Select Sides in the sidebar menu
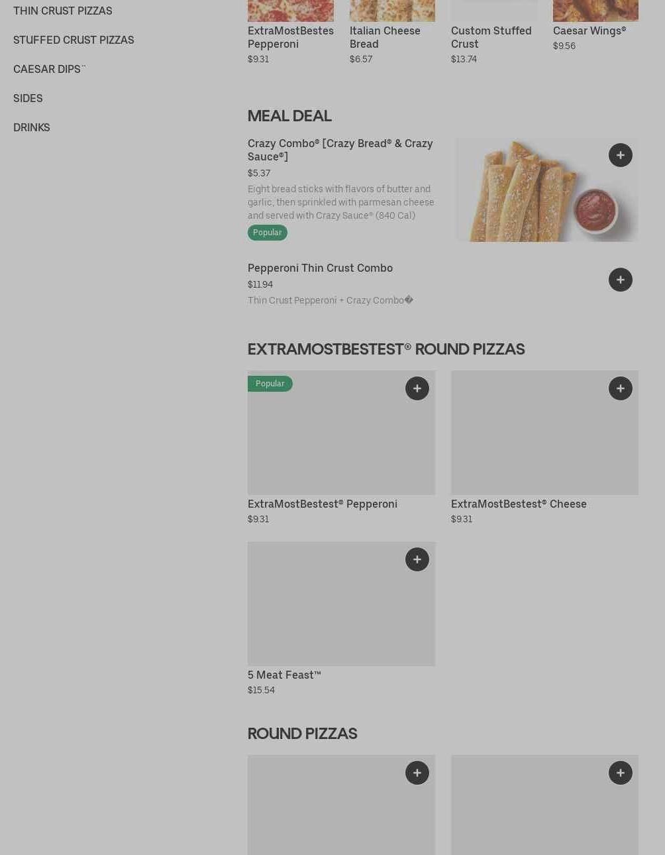The height and width of the screenshot is (855, 665). (28, 98)
